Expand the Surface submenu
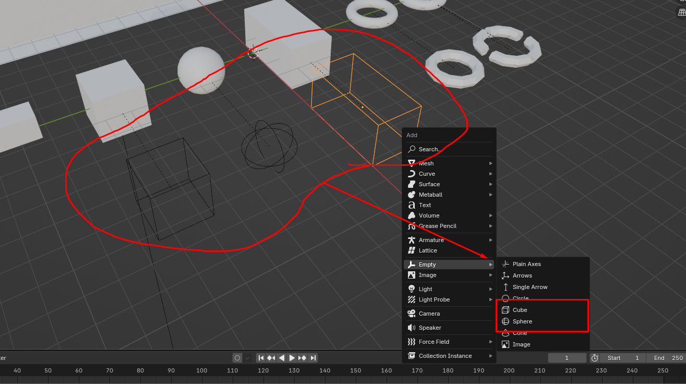686x384 pixels. point(449,184)
